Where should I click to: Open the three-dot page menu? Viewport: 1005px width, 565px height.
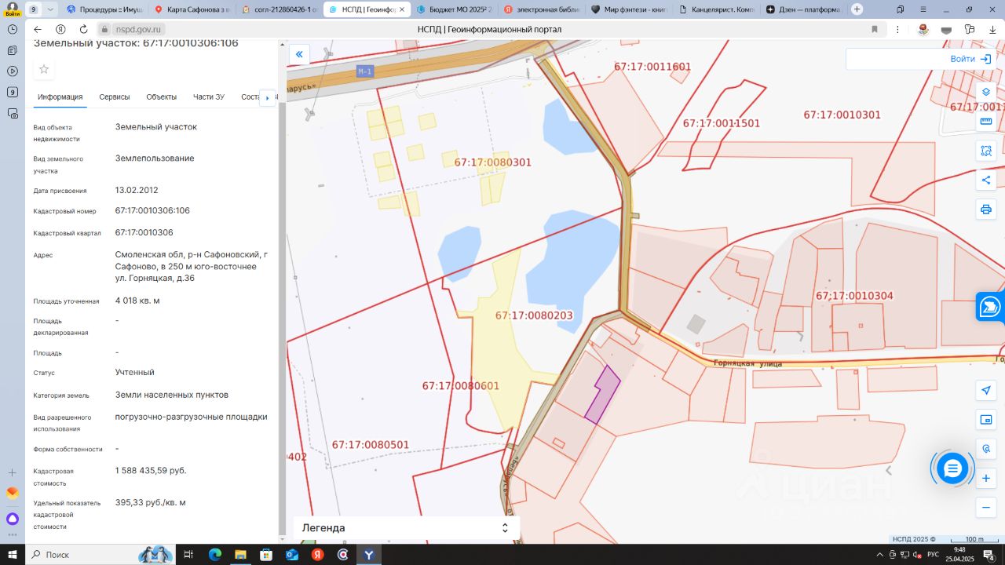(x=898, y=29)
